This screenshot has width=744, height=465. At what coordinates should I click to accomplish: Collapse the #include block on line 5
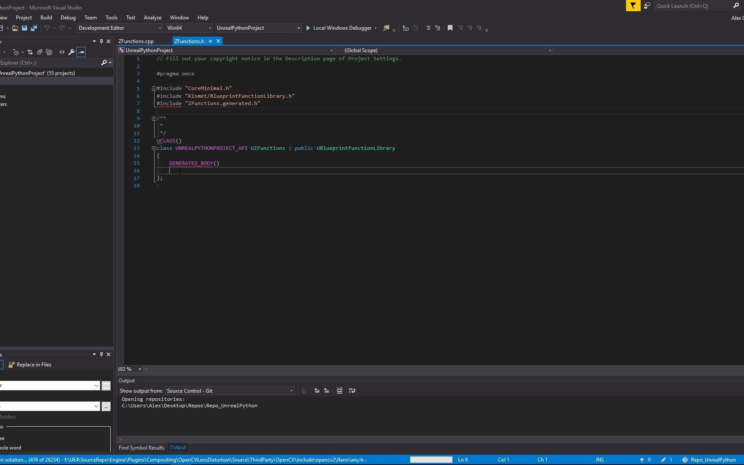[x=154, y=89]
